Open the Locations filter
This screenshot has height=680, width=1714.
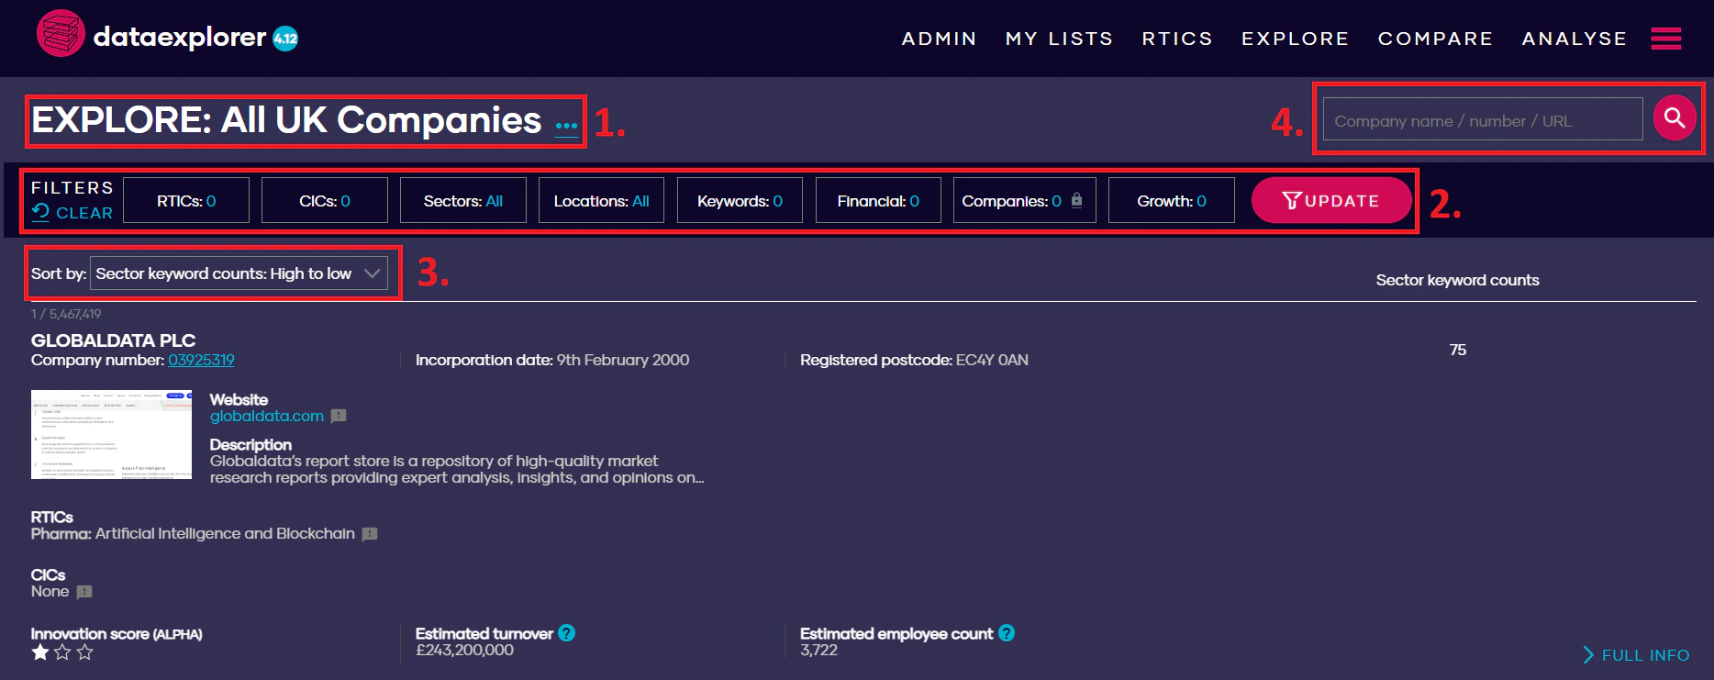[602, 200]
